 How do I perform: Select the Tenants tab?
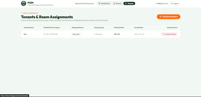tap(129, 4)
